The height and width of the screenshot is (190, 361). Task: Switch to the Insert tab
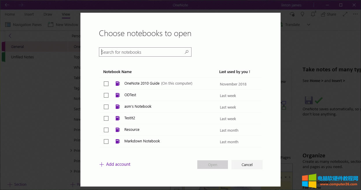29,14
